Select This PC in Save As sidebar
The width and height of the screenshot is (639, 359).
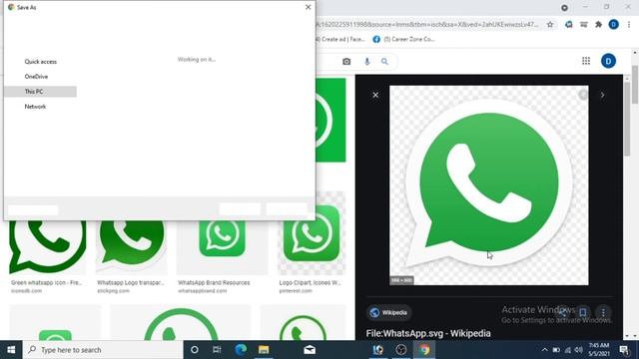[40, 92]
